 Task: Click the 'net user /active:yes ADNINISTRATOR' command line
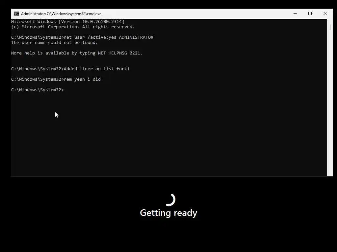pyautogui.click(x=82, y=37)
